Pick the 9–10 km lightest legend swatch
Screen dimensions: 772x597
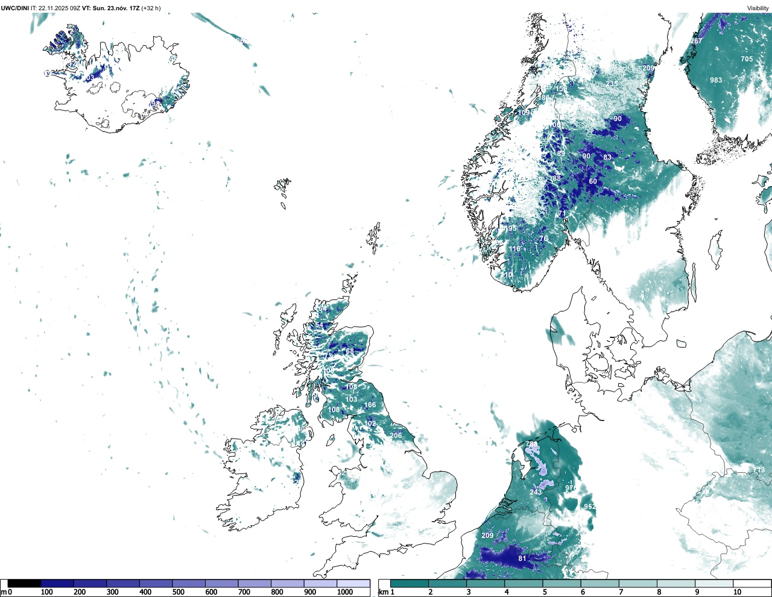point(714,583)
